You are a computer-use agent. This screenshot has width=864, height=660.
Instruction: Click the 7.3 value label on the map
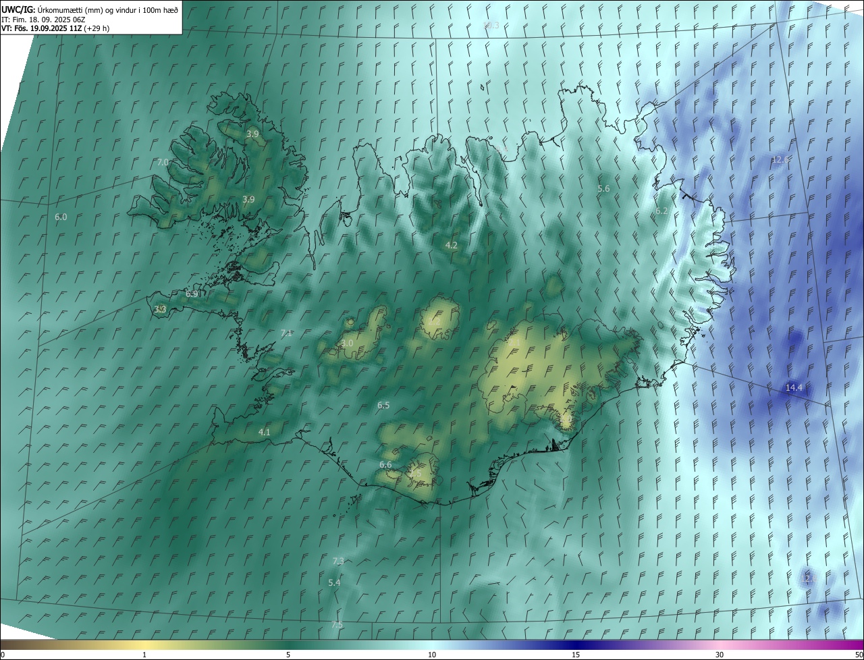click(338, 561)
